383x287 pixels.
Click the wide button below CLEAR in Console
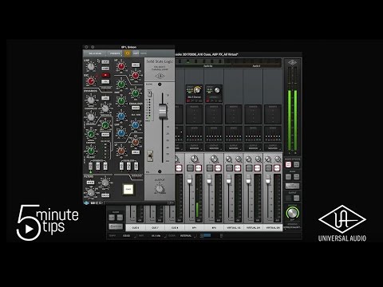click(116, 226)
